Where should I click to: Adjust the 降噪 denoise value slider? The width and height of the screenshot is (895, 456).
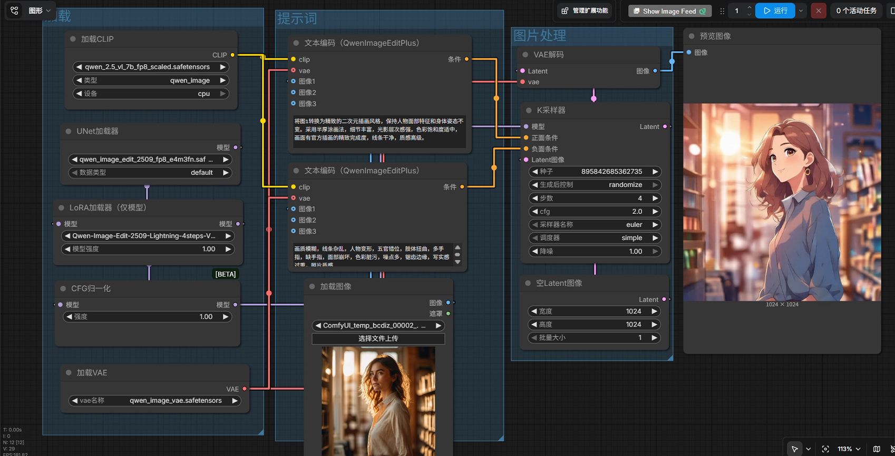(x=595, y=251)
